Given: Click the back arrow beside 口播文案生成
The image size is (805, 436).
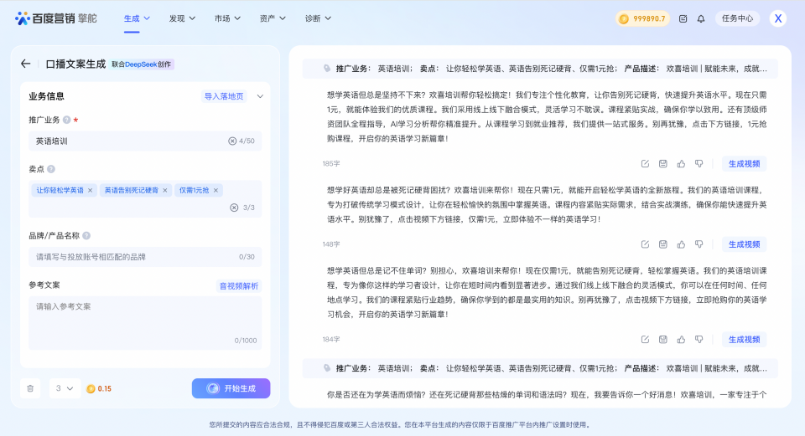Looking at the screenshot, I should tap(25, 64).
